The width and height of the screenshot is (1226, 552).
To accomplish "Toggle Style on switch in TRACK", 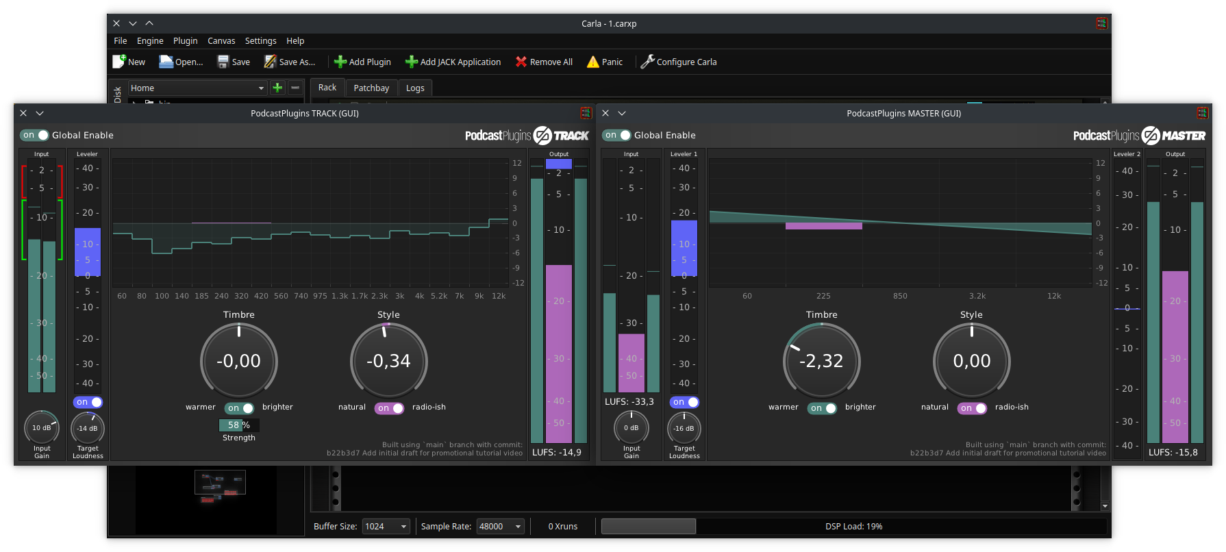I will coord(389,408).
